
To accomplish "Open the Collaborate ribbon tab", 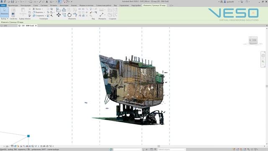I will coord(103,5).
